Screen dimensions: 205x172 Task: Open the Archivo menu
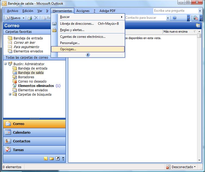(x=13, y=11)
